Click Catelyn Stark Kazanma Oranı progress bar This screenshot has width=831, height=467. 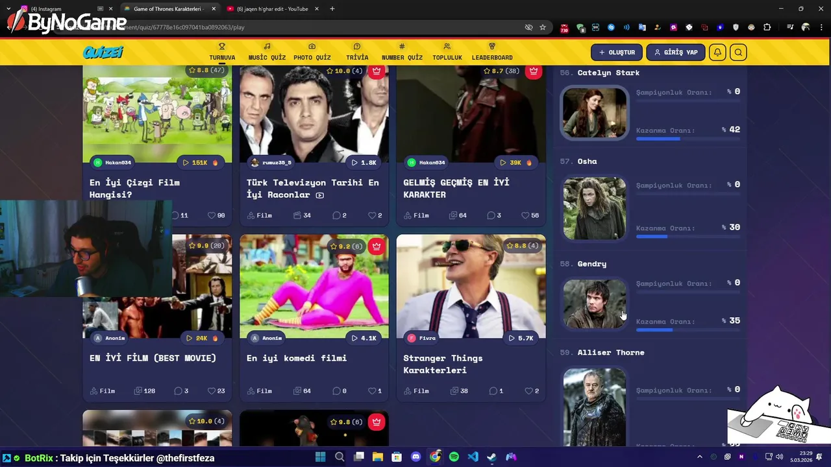coord(688,139)
